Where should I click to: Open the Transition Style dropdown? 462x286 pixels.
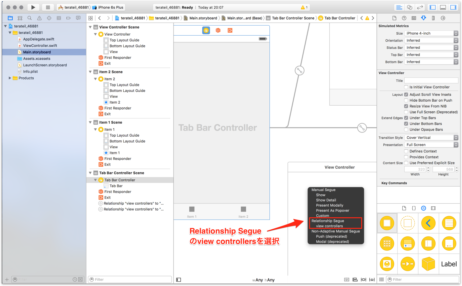tap(431, 138)
